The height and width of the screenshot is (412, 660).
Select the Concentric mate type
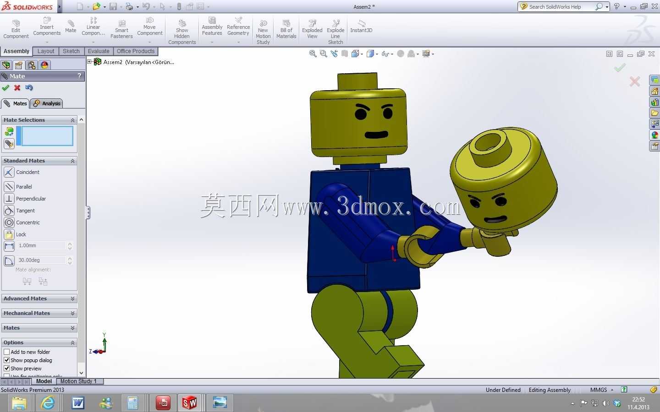click(22, 222)
